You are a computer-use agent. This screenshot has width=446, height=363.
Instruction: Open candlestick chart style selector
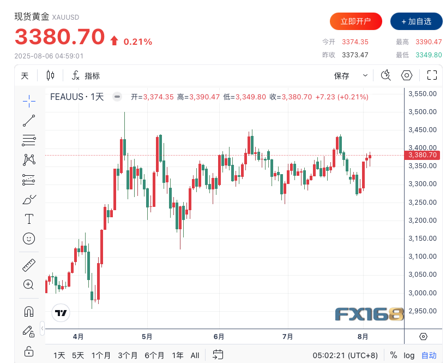point(51,76)
